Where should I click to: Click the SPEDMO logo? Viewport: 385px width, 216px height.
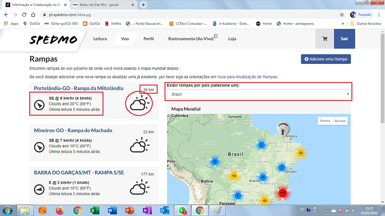[53, 40]
